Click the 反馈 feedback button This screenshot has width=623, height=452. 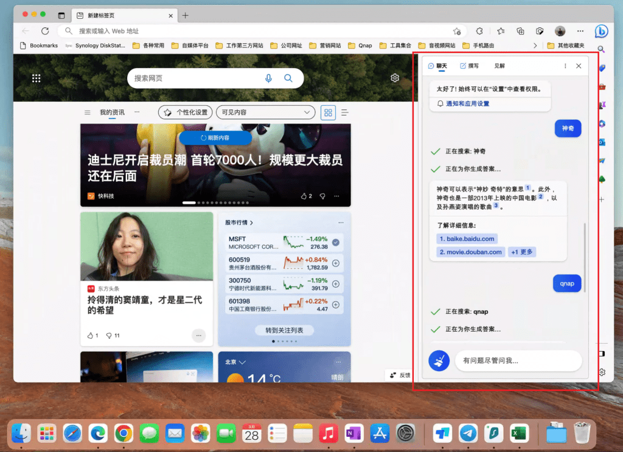click(400, 375)
